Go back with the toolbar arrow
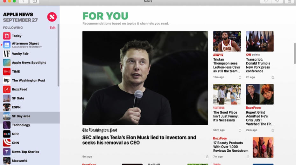296x165 pixels. (x=24, y=2)
